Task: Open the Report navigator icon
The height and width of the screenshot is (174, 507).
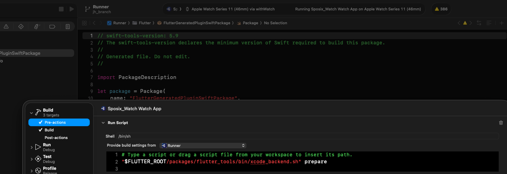Action: click(x=68, y=27)
